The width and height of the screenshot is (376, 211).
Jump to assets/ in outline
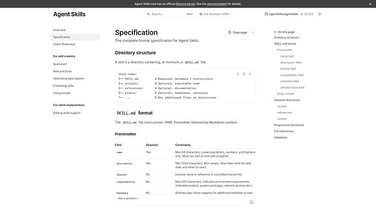pos(282,119)
